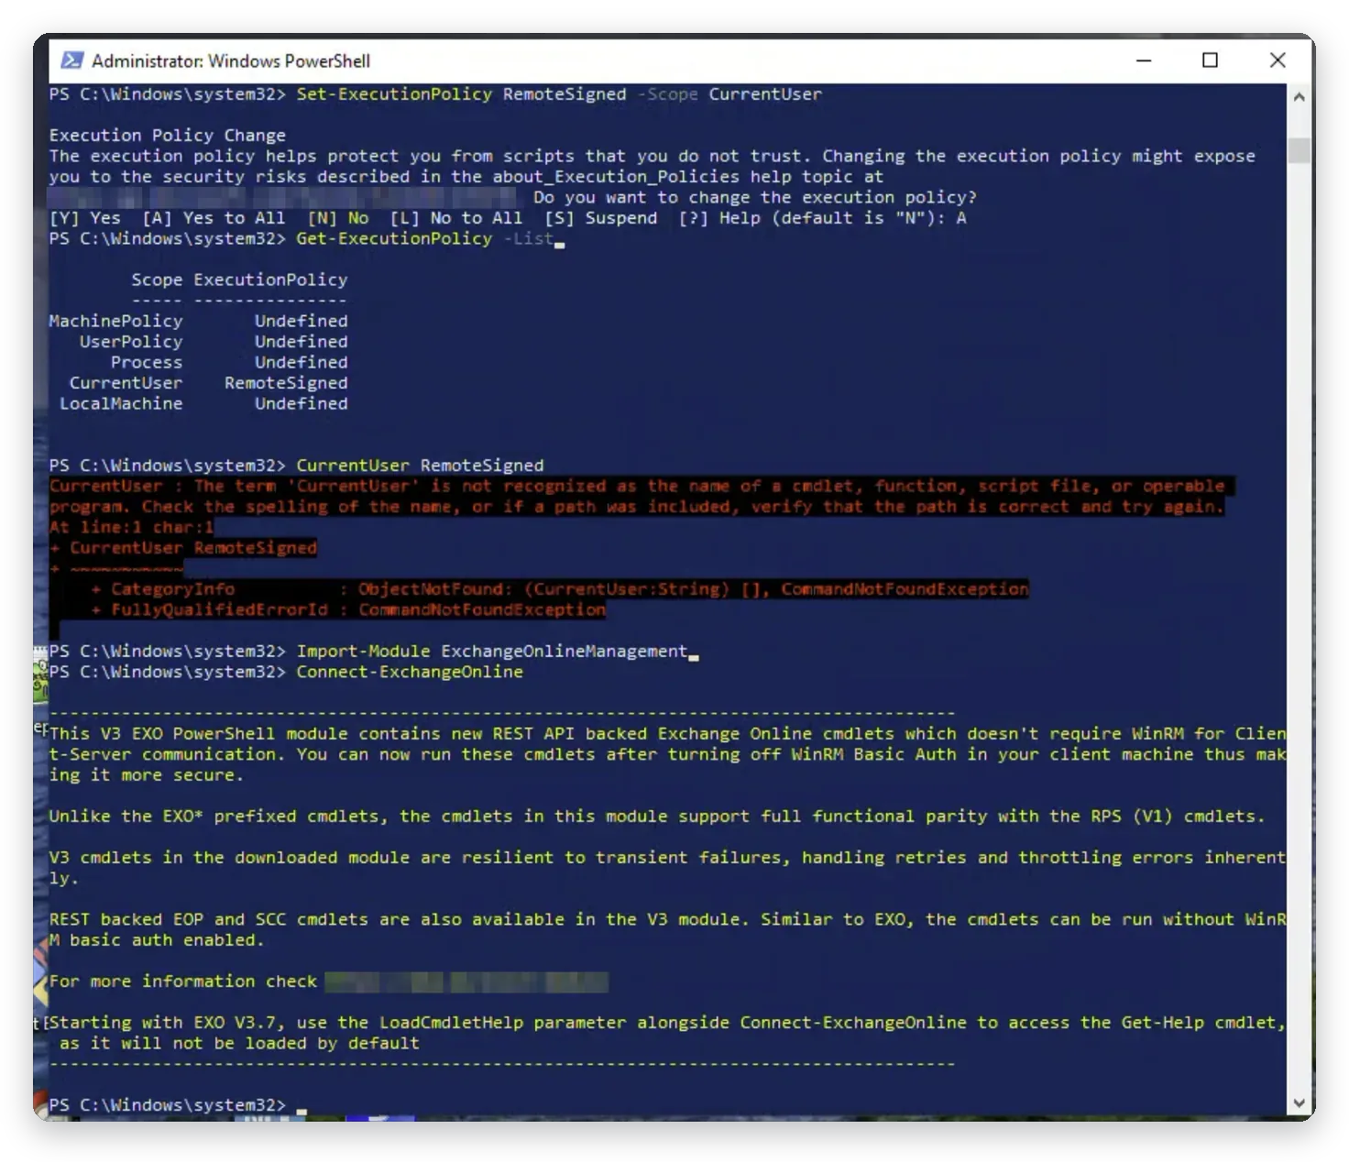Maximize the Administrator PowerShell window
The image size is (1349, 1162).
point(1210,60)
